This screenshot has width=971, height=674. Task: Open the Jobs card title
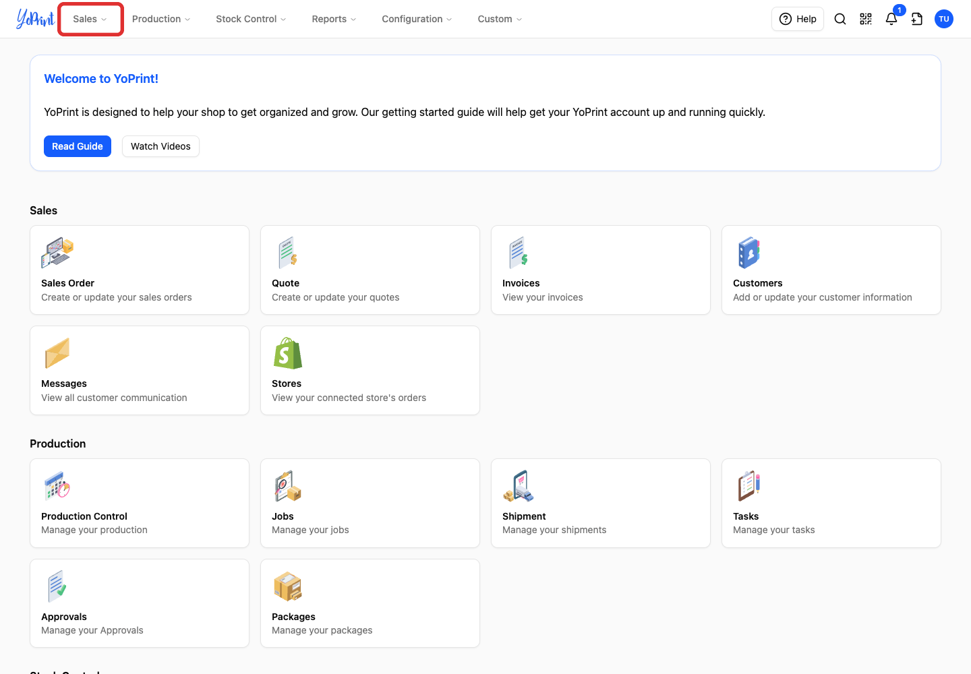pyautogui.click(x=283, y=516)
